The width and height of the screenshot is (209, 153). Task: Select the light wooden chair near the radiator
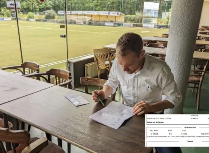pyautogui.click(x=103, y=63)
